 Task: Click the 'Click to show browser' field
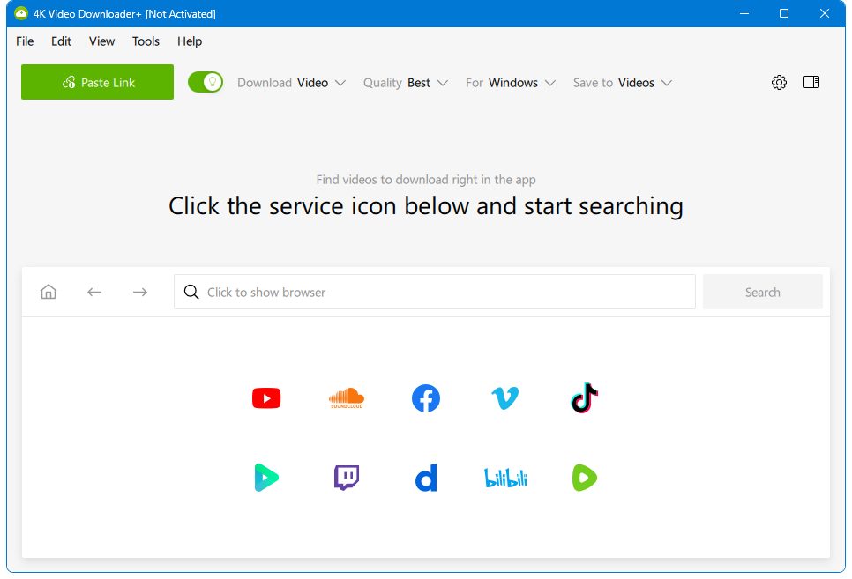point(434,293)
